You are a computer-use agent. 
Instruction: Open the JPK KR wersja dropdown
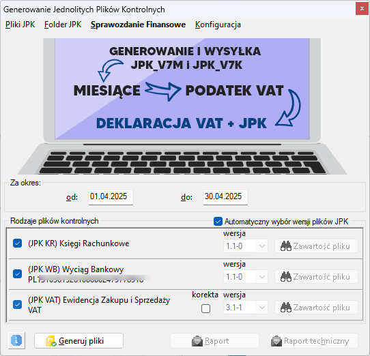coord(246,246)
